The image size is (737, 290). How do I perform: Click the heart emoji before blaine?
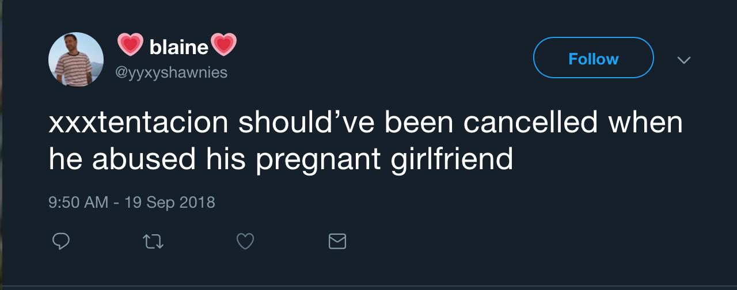click(x=130, y=45)
